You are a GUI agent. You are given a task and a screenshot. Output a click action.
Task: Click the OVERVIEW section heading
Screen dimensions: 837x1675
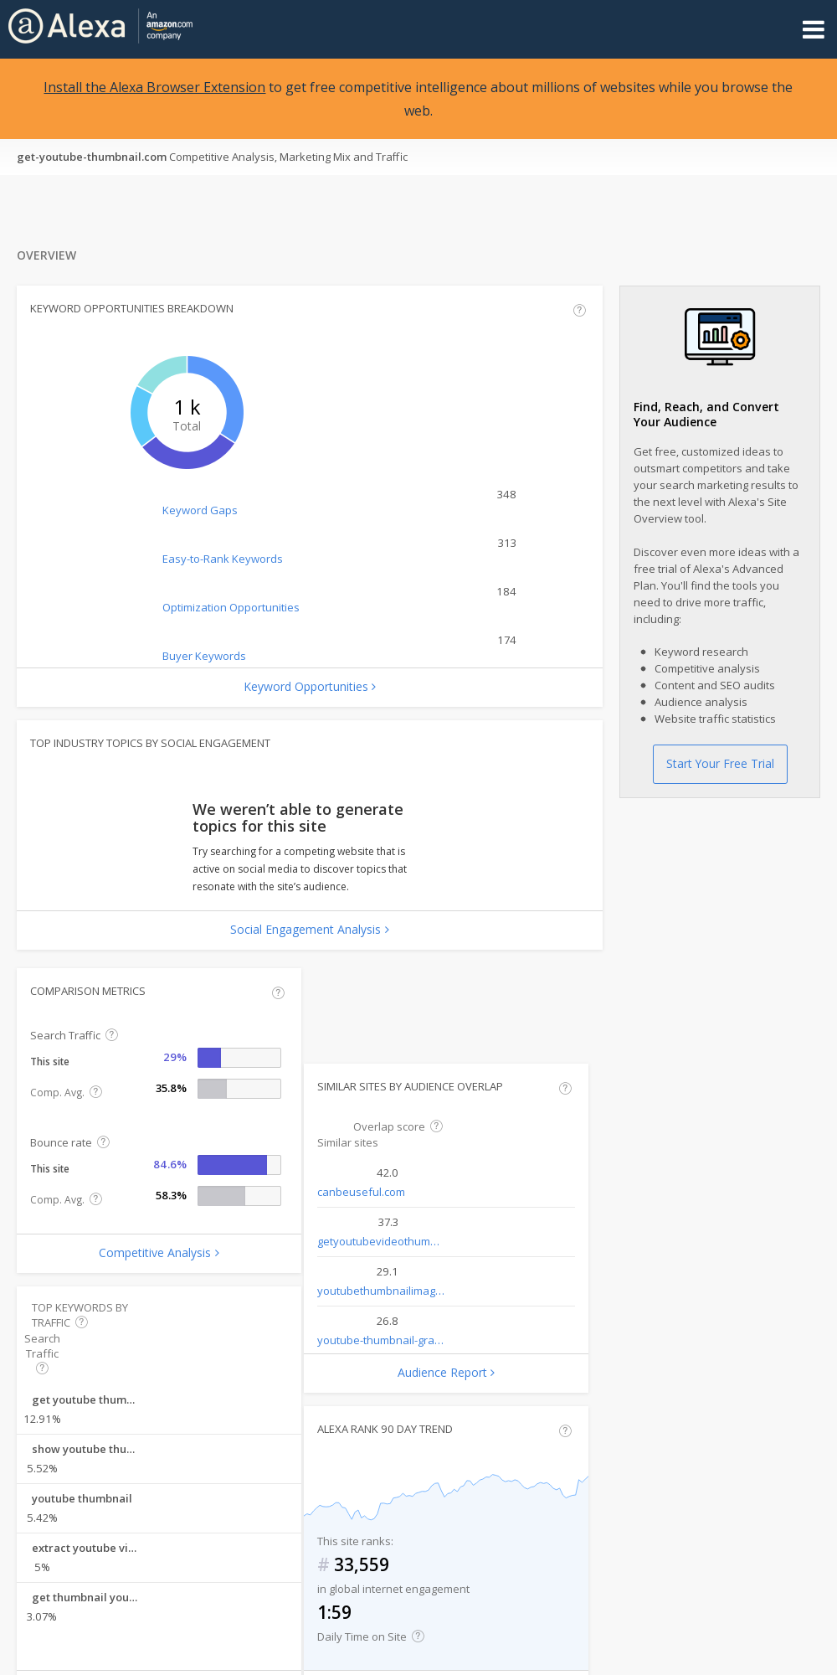pos(47,255)
